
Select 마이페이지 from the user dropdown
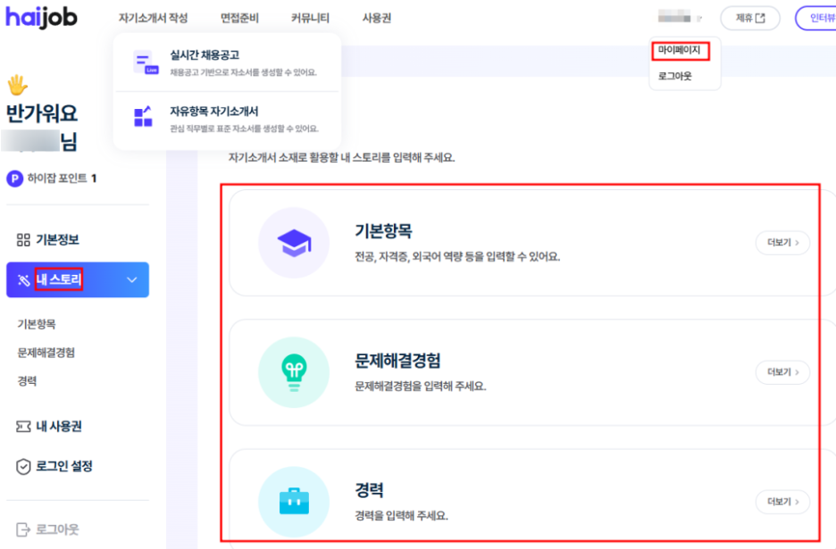point(679,50)
